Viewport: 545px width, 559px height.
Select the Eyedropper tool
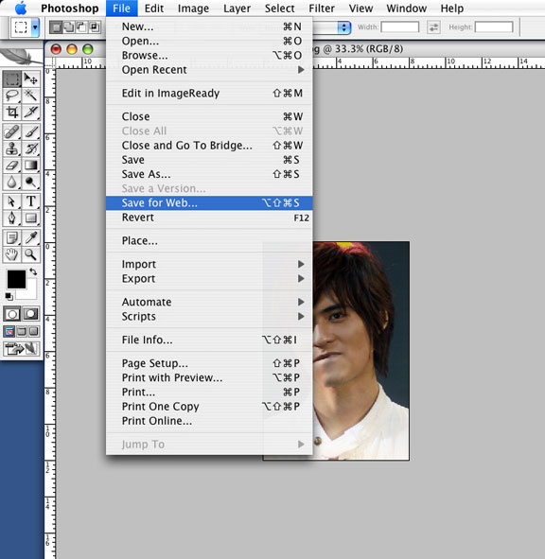(31, 237)
